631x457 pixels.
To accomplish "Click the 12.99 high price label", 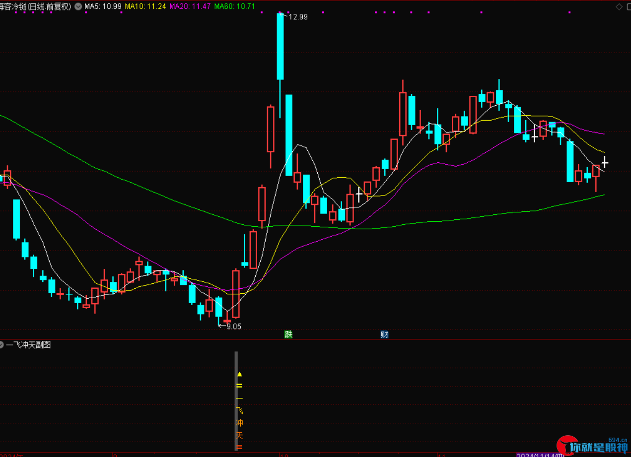I will tap(298, 17).
